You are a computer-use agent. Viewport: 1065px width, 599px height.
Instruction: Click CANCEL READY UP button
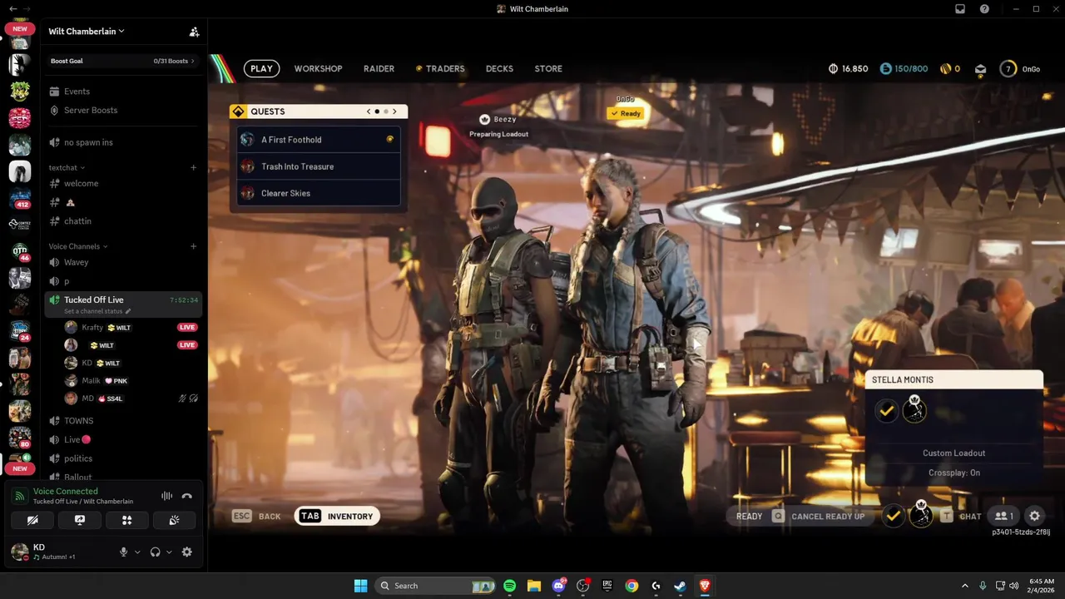[818, 517]
